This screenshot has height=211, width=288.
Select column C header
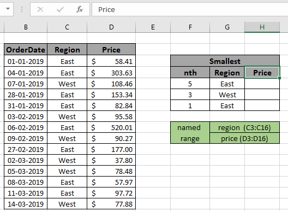coord(67,27)
